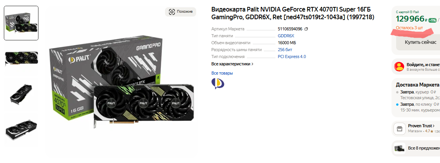Click the green -1% discount badge

pyautogui.click(x=432, y=20)
